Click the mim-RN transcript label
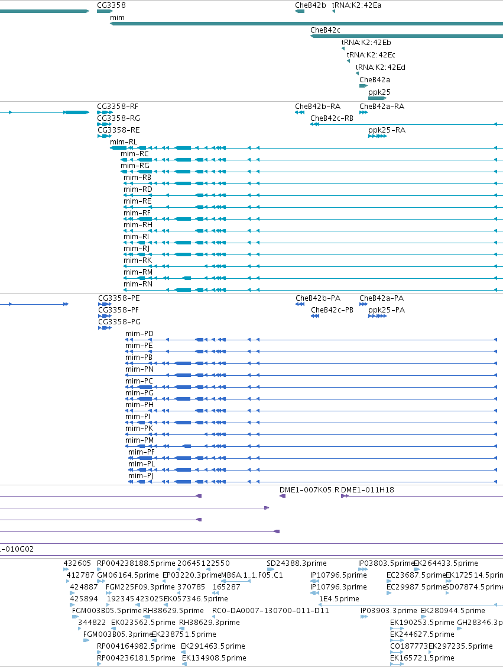 (x=138, y=283)
